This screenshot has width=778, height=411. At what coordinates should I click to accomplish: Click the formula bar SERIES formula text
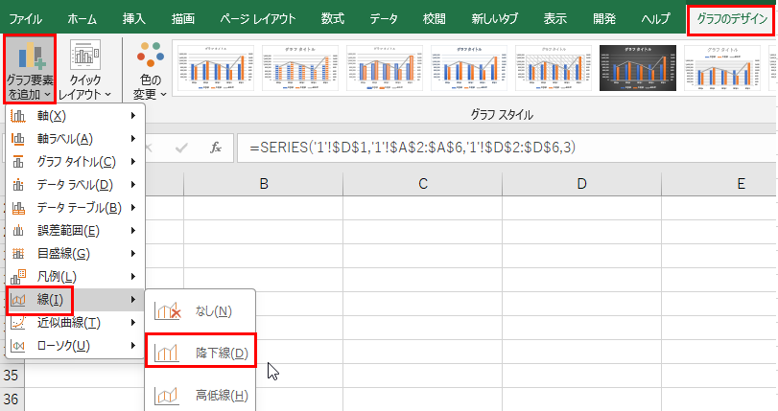click(413, 148)
